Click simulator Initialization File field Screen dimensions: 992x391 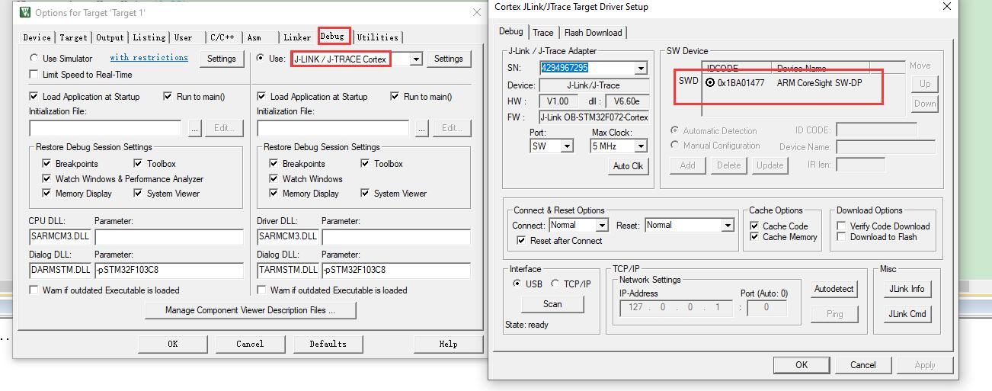(106, 128)
